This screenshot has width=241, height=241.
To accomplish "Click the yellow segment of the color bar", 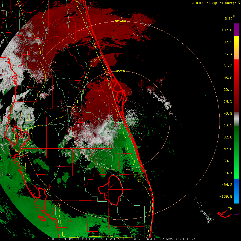I will (x=236, y=42).
